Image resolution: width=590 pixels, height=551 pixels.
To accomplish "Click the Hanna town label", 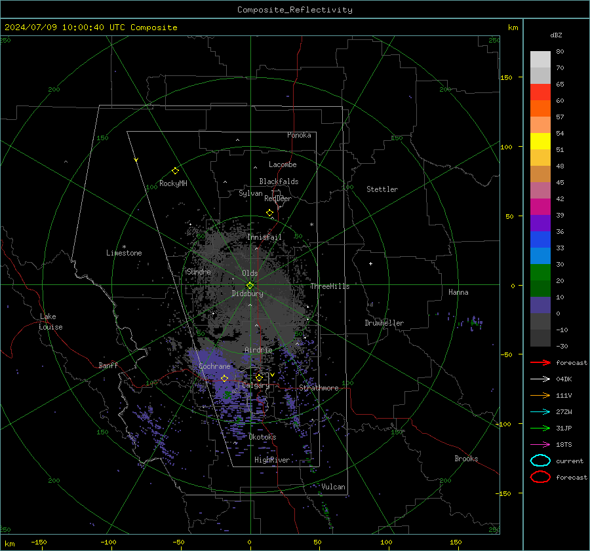I will 458,292.
